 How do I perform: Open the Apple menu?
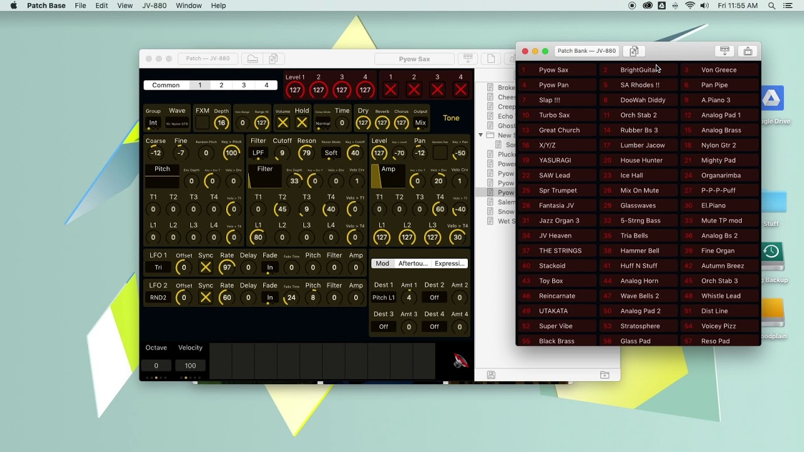tap(14, 6)
